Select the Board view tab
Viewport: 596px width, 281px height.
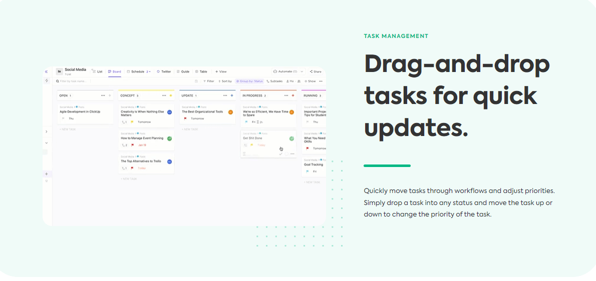(x=114, y=71)
